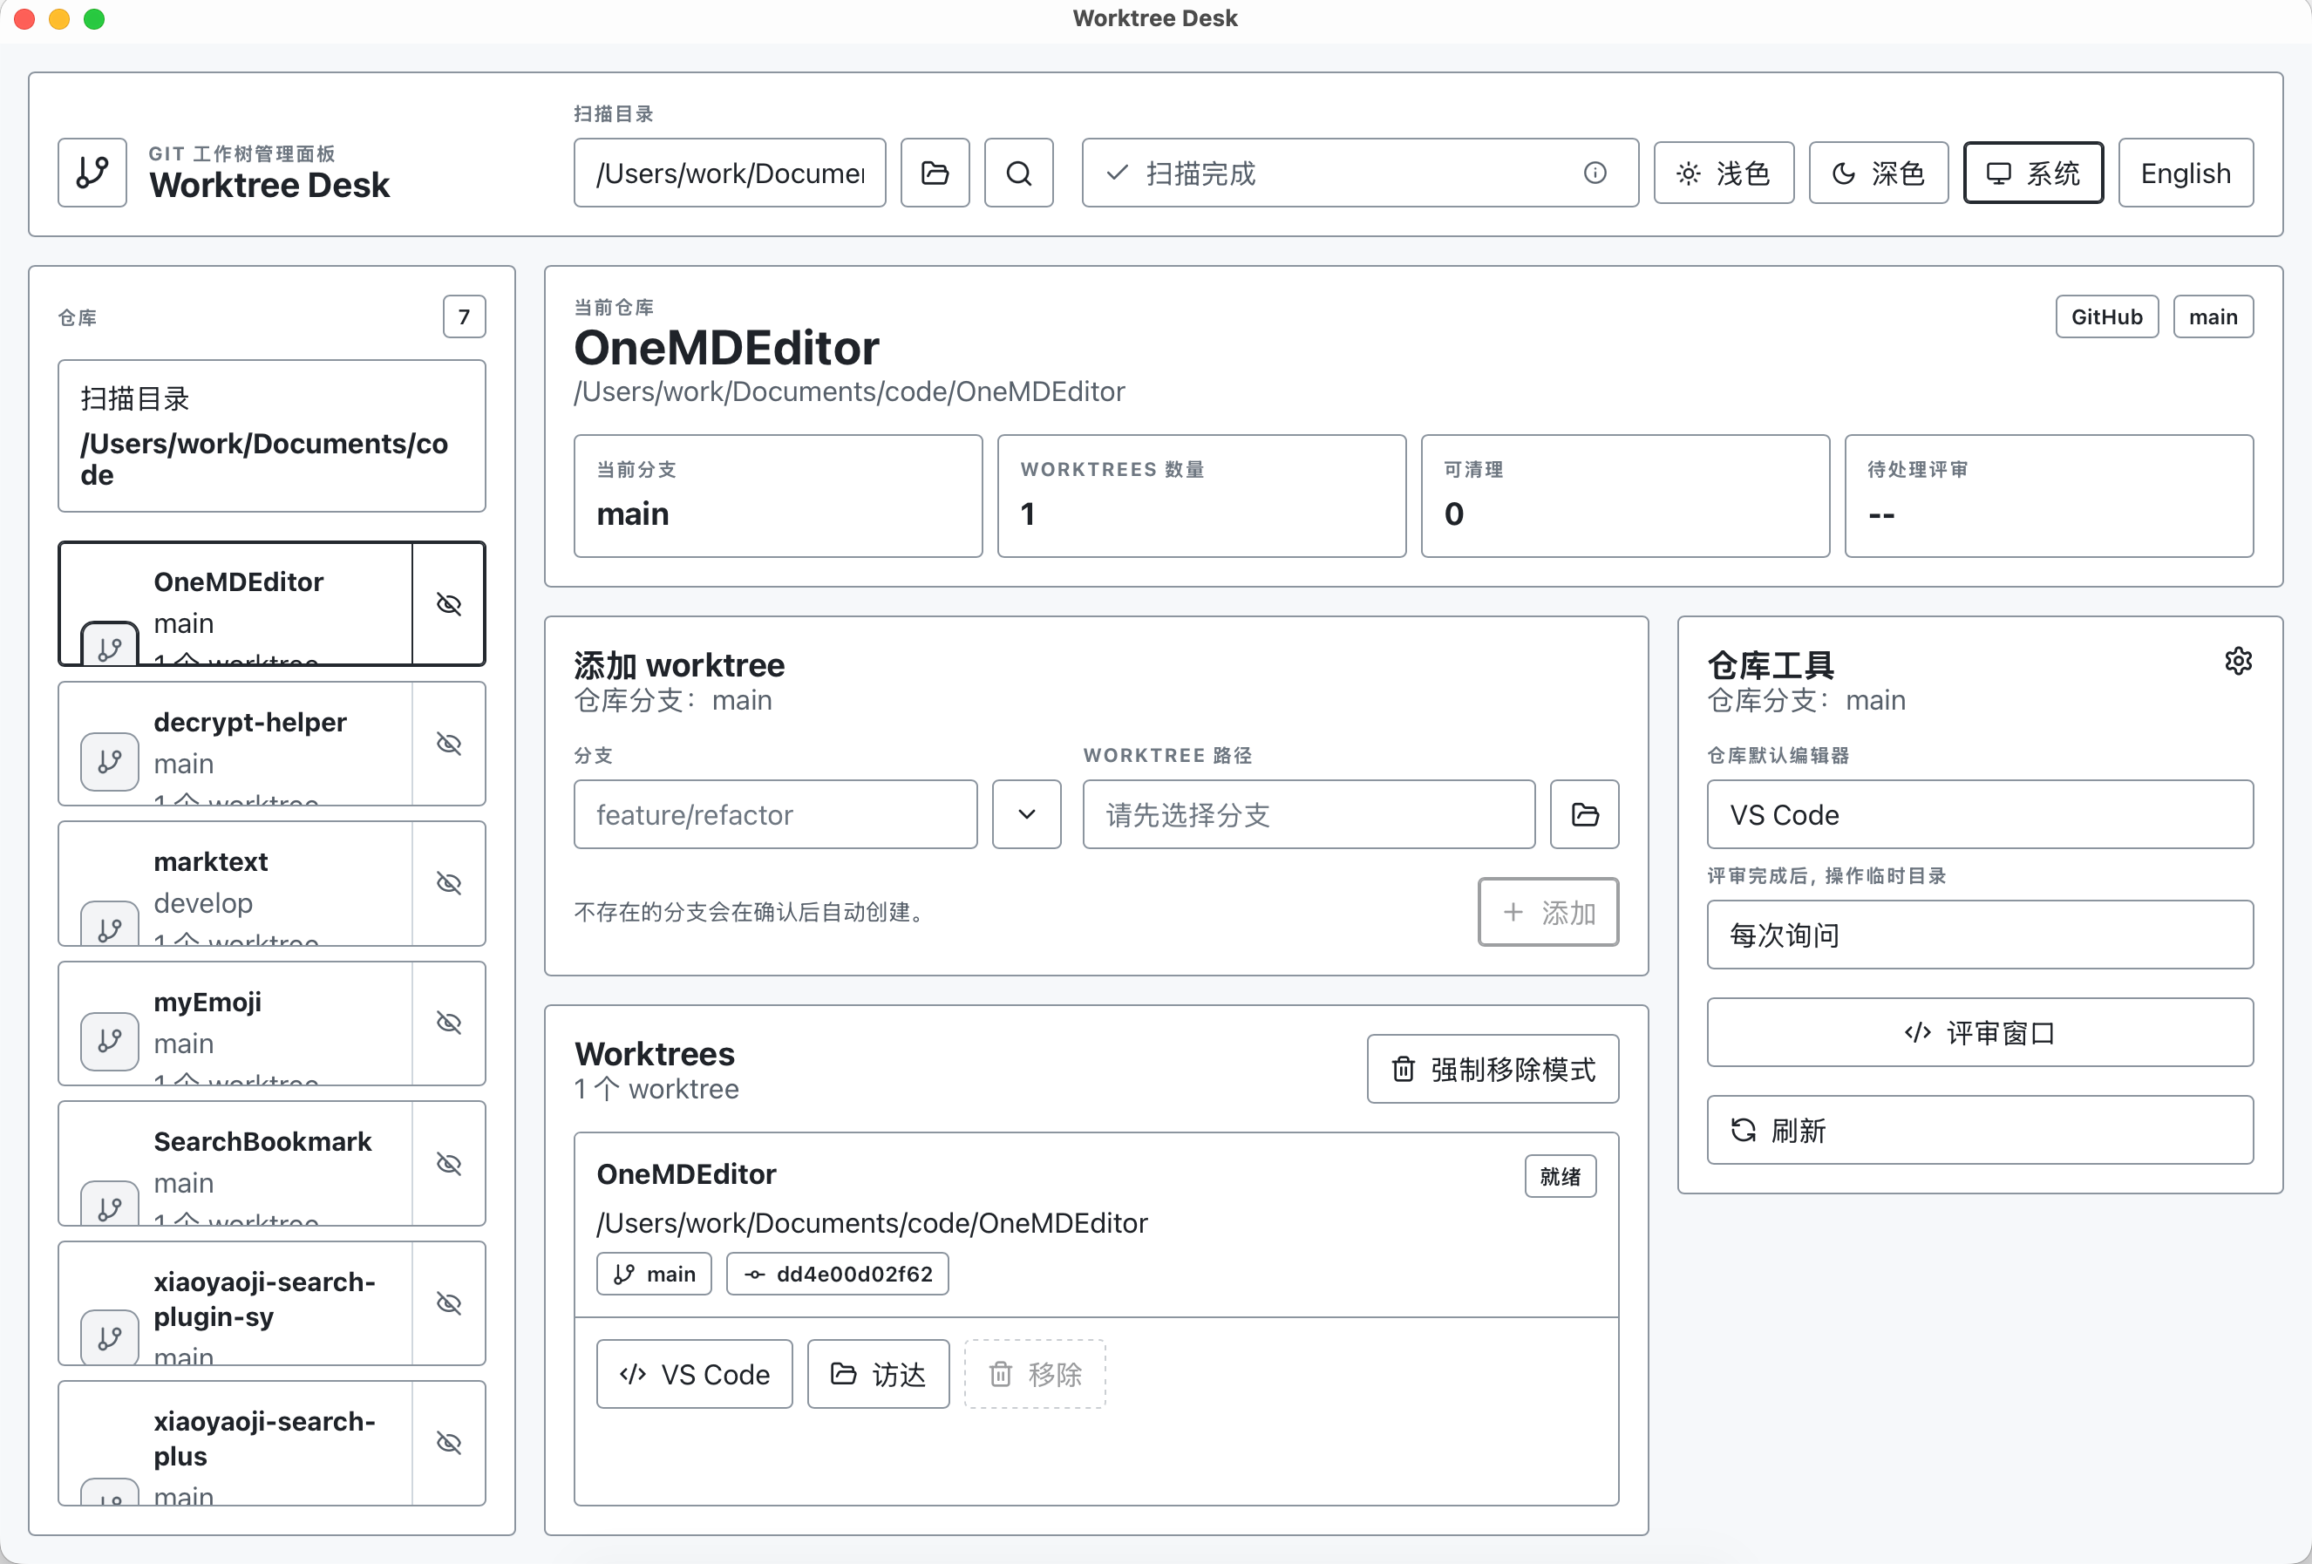The height and width of the screenshot is (1564, 2312).
Task: Click the scan directory path input
Action: coord(729,173)
